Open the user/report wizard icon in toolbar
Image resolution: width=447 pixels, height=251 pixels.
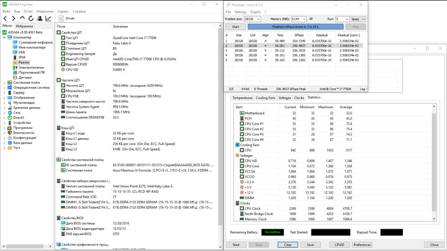40,18
